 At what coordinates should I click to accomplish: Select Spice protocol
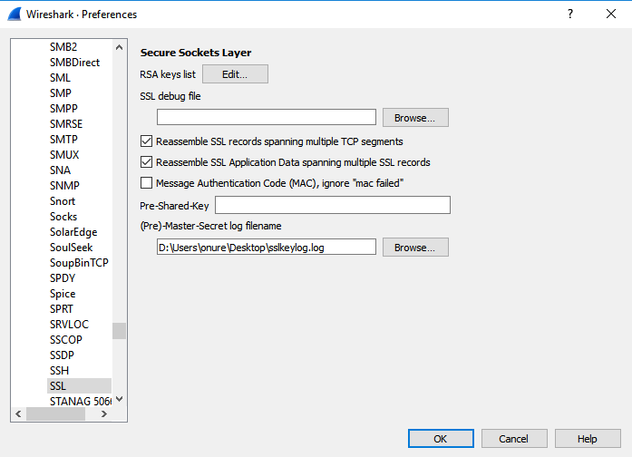[x=63, y=294]
